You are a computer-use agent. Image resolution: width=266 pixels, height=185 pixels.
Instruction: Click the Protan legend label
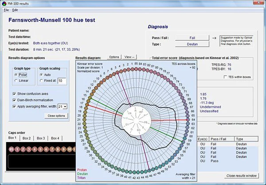82,170
